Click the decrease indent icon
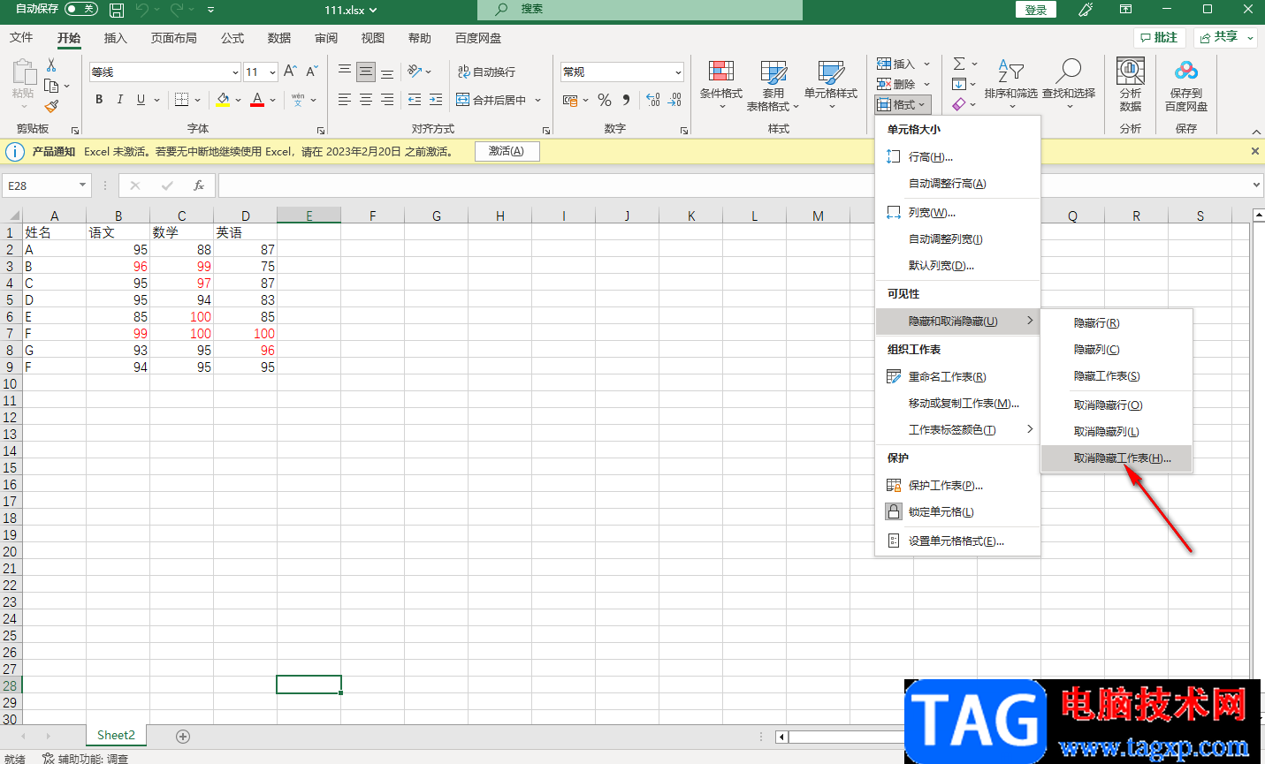 point(414,100)
